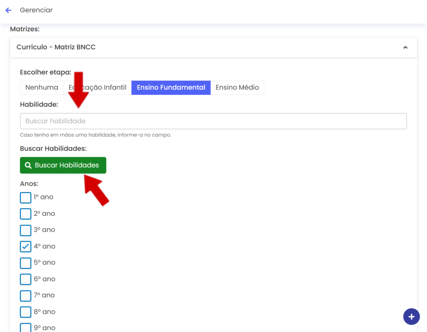Enable the 2º ano checkbox
Image resolution: width=427 pixels, height=332 pixels.
pyautogui.click(x=26, y=214)
